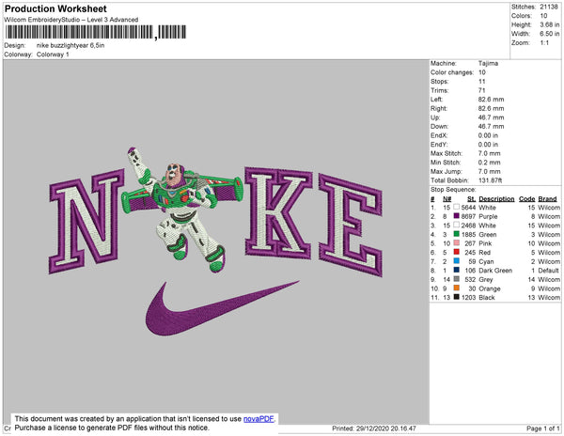564x436 pixels.
Task: Click the 'Page 1 of 1' footer text
Action: pos(542,428)
